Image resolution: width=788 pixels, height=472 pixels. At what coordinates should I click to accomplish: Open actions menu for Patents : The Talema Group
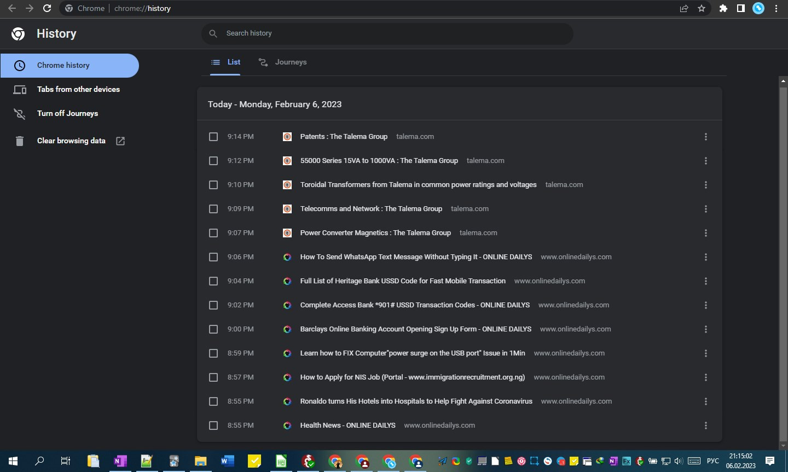coord(706,137)
